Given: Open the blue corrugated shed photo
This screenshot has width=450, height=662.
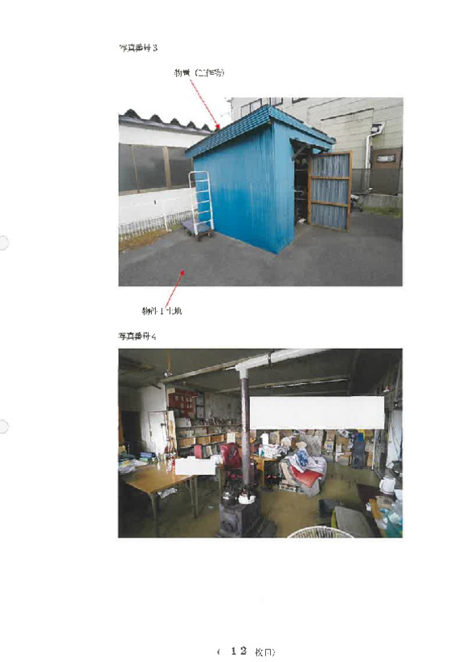Looking at the screenshot, I should pos(260,192).
